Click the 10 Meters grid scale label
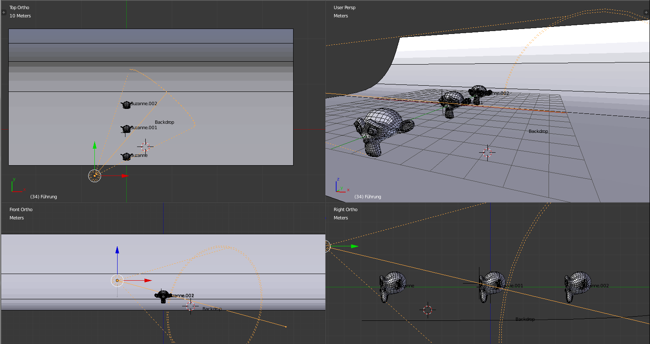The height and width of the screenshot is (344, 650). [20, 16]
